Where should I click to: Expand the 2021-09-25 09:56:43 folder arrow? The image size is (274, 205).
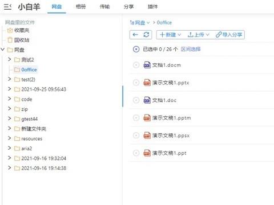(x=9, y=89)
